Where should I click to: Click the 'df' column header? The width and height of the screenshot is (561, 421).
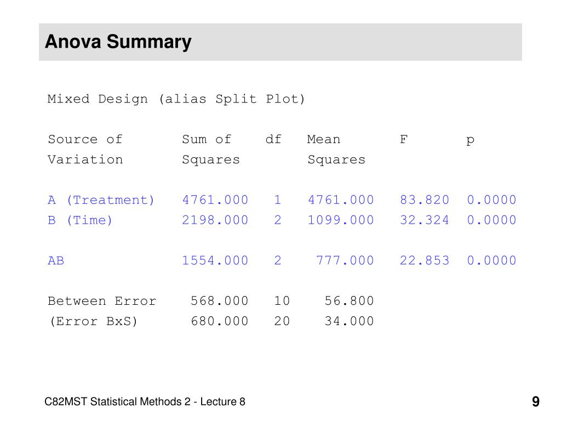pos(274,139)
